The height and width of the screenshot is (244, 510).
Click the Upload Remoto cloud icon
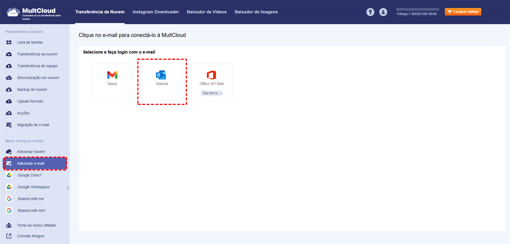click(x=9, y=101)
